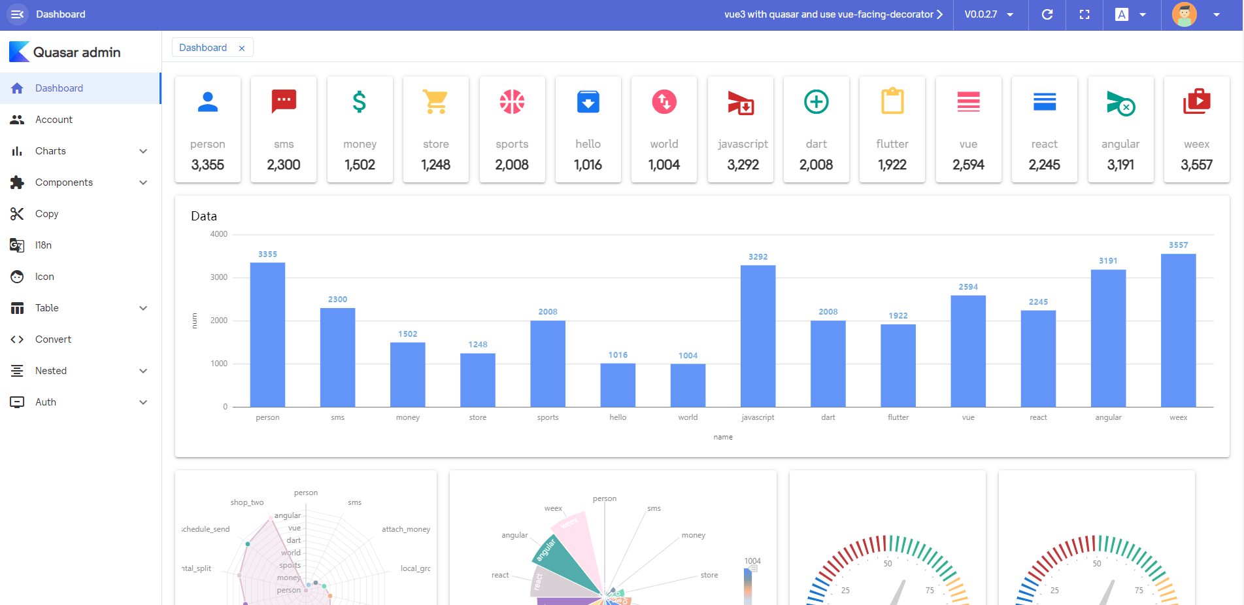Image resolution: width=1244 pixels, height=605 pixels.
Task: Click the visual map slider handle at 1004
Action: point(753,568)
